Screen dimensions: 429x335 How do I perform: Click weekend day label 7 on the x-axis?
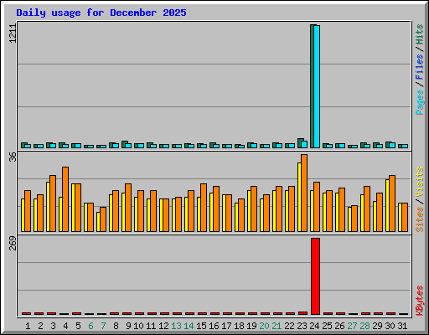103,326
